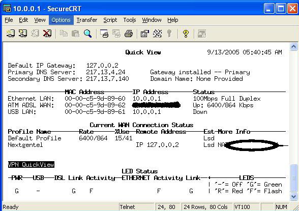The height and width of the screenshot is (211, 299).
Task: Click the remote address IP 127.0.0.2
Action: coord(157,145)
